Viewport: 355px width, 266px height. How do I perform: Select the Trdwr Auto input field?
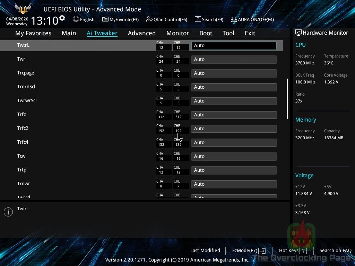pos(234,184)
